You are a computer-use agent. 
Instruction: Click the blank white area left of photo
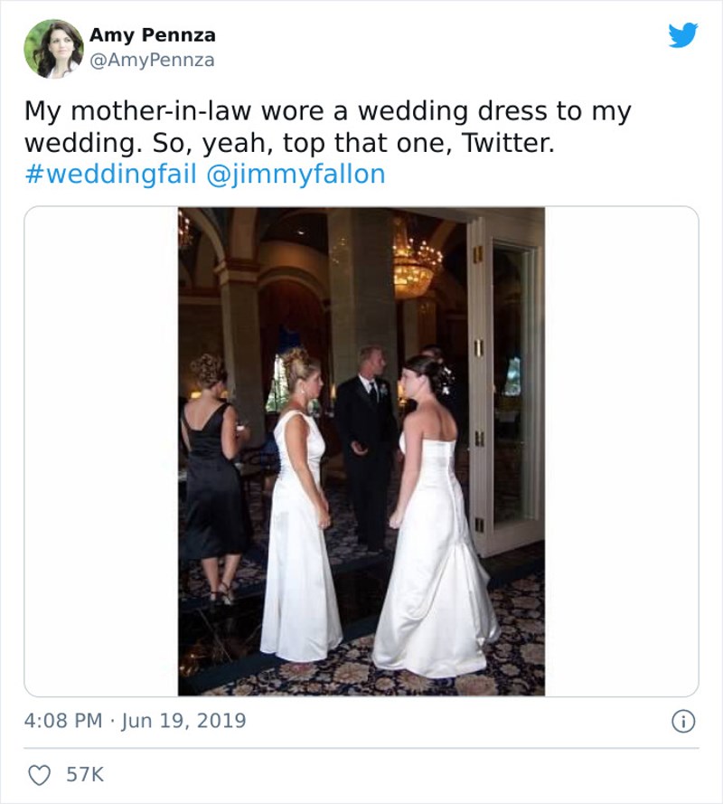(x=101, y=452)
